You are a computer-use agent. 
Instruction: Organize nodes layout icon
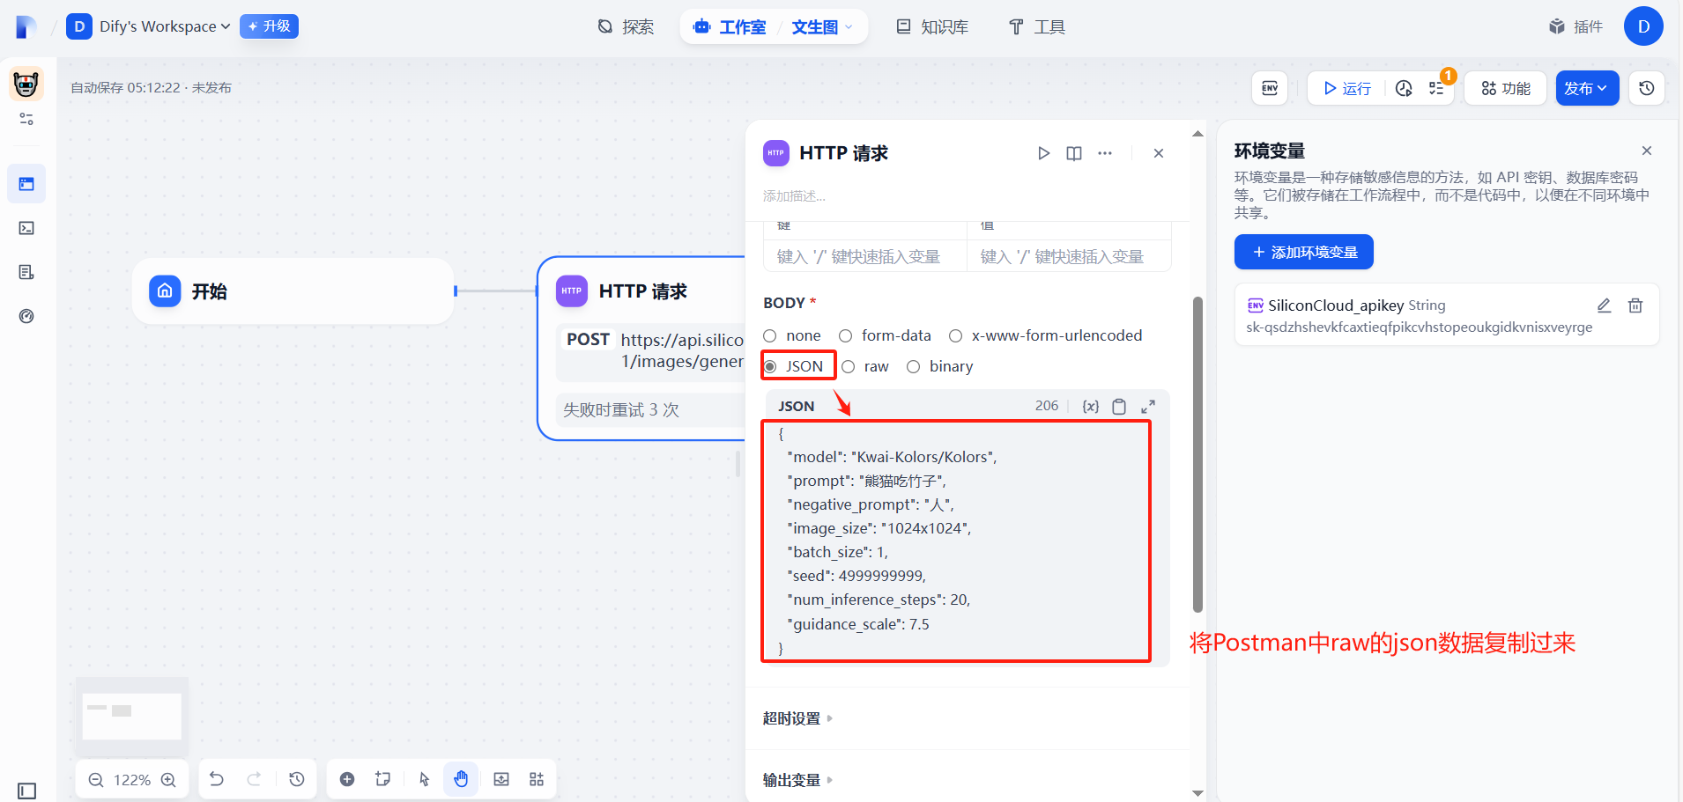[537, 779]
